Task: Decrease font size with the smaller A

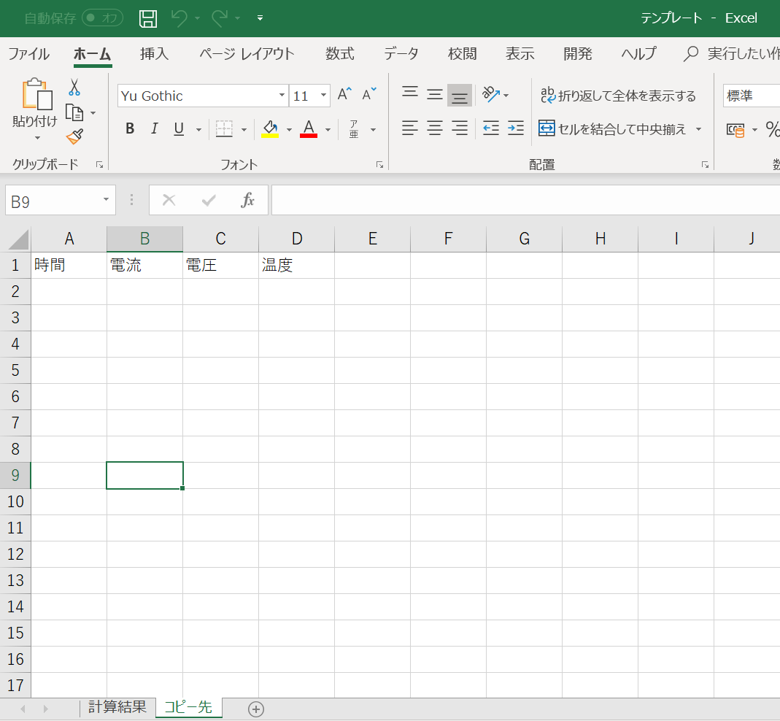Action: (369, 94)
